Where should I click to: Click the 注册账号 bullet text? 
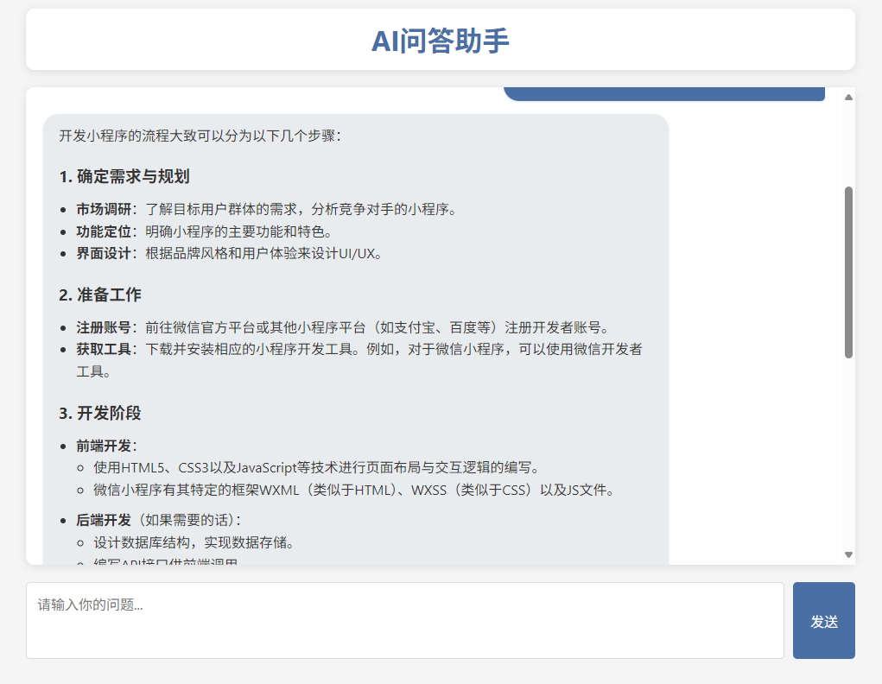tap(345, 328)
